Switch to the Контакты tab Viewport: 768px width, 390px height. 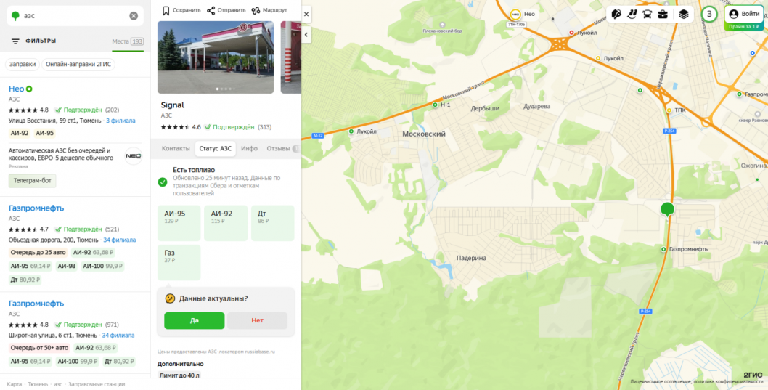point(176,148)
